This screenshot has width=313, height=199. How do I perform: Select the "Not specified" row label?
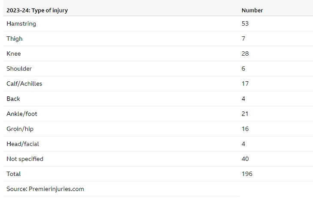pos(24,159)
